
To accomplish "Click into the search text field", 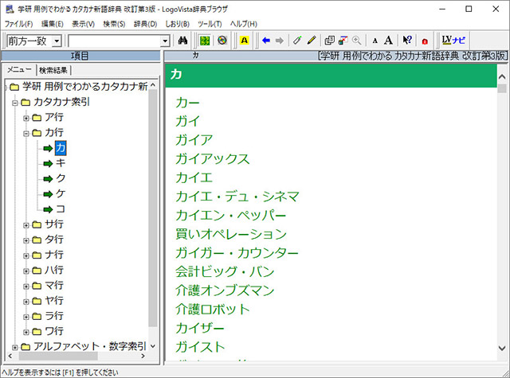I will click(x=115, y=41).
